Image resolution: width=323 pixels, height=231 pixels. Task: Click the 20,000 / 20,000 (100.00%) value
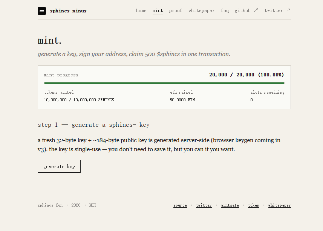pyautogui.click(x=246, y=74)
